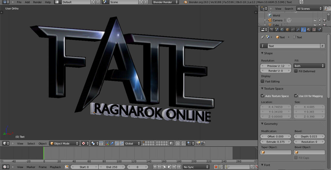Open the Fill dropdown set to Both
331x170 pixels.
pos(309,66)
